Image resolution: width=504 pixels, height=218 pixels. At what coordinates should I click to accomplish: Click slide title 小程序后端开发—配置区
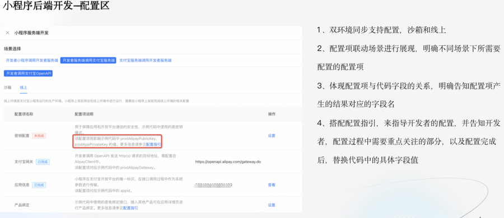click(56, 6)
